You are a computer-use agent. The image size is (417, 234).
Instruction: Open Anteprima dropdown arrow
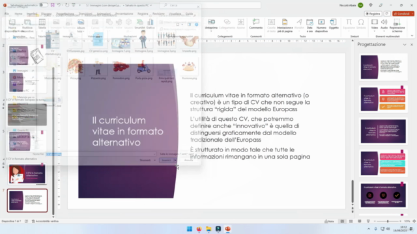pos(211,31)
